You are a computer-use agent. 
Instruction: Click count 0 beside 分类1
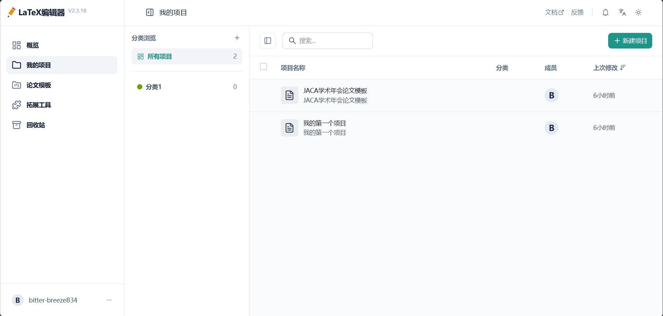(235, 87)
